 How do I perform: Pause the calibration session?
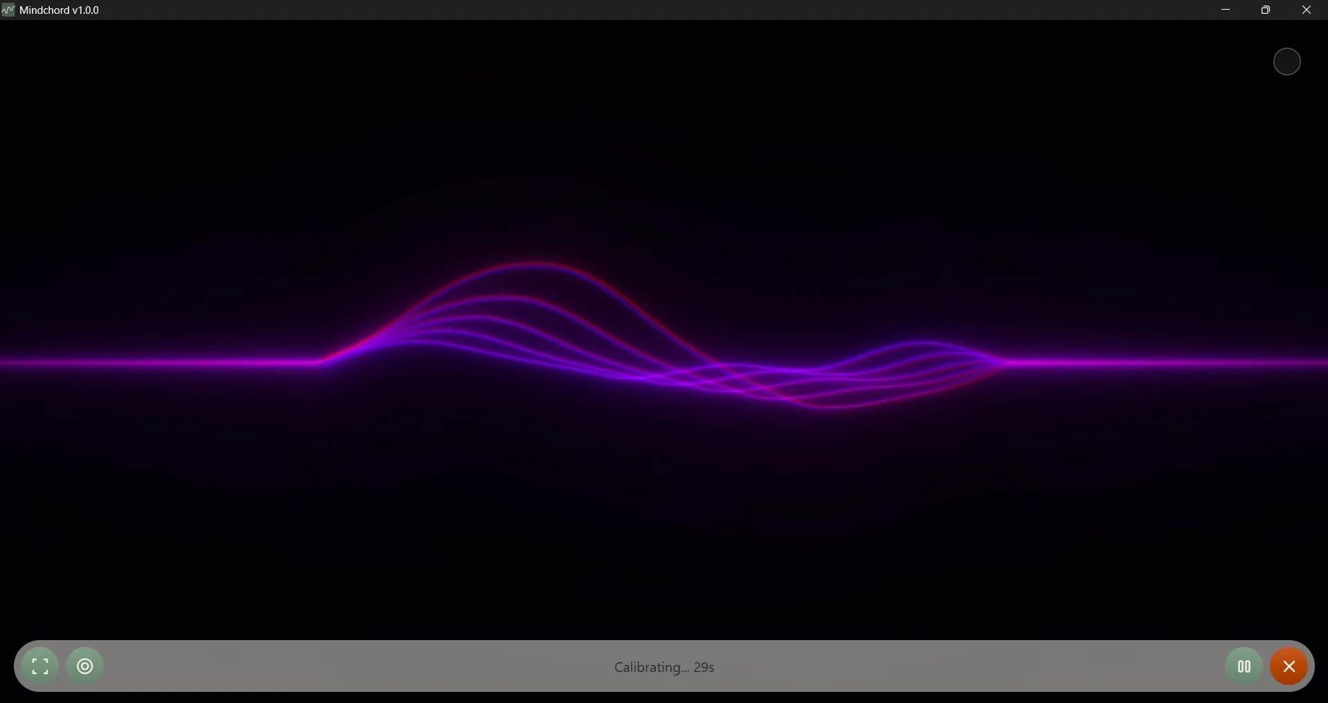[1244, 666]
